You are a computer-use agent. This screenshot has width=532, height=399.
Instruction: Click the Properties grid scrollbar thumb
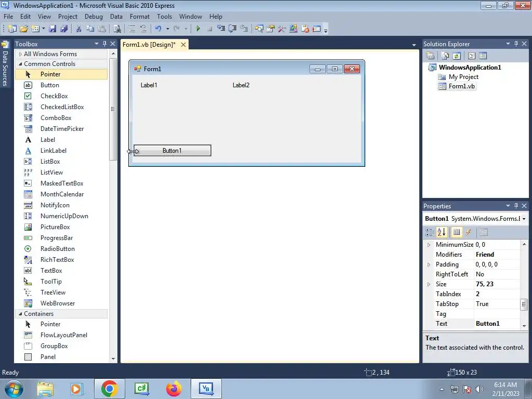[x=524, y=304]
